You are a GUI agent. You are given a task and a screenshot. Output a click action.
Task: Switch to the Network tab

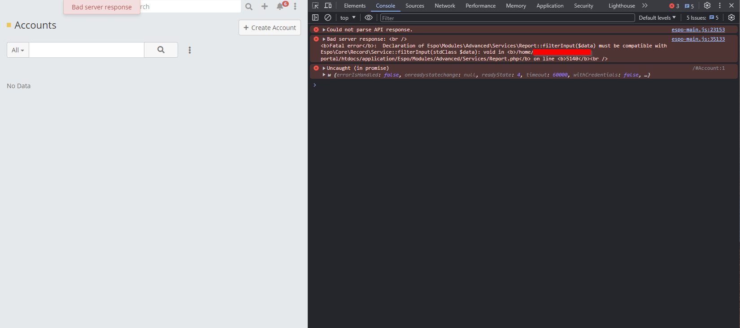[444, 6]
